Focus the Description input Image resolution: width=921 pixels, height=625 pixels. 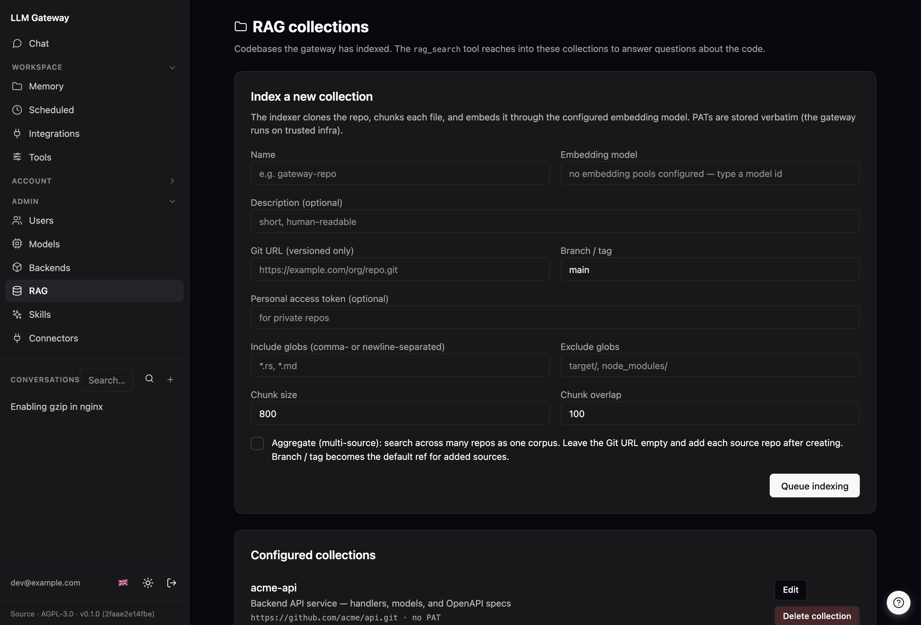[x=555, y=221]
